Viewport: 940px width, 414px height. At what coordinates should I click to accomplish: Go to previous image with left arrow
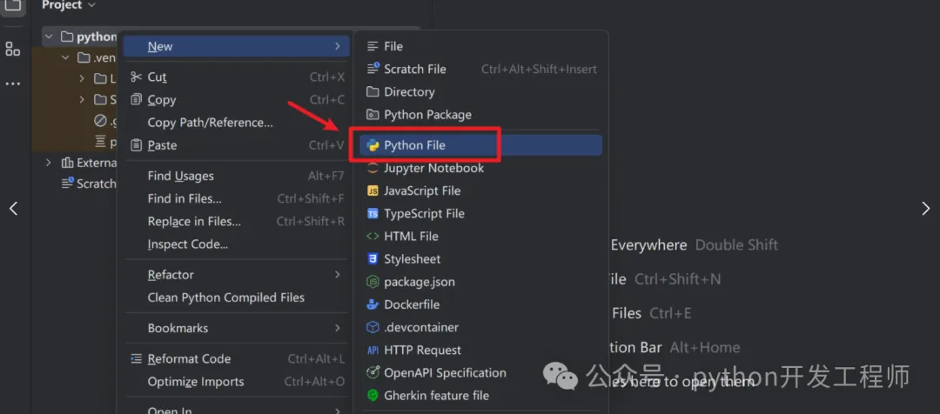coord(13,208)
